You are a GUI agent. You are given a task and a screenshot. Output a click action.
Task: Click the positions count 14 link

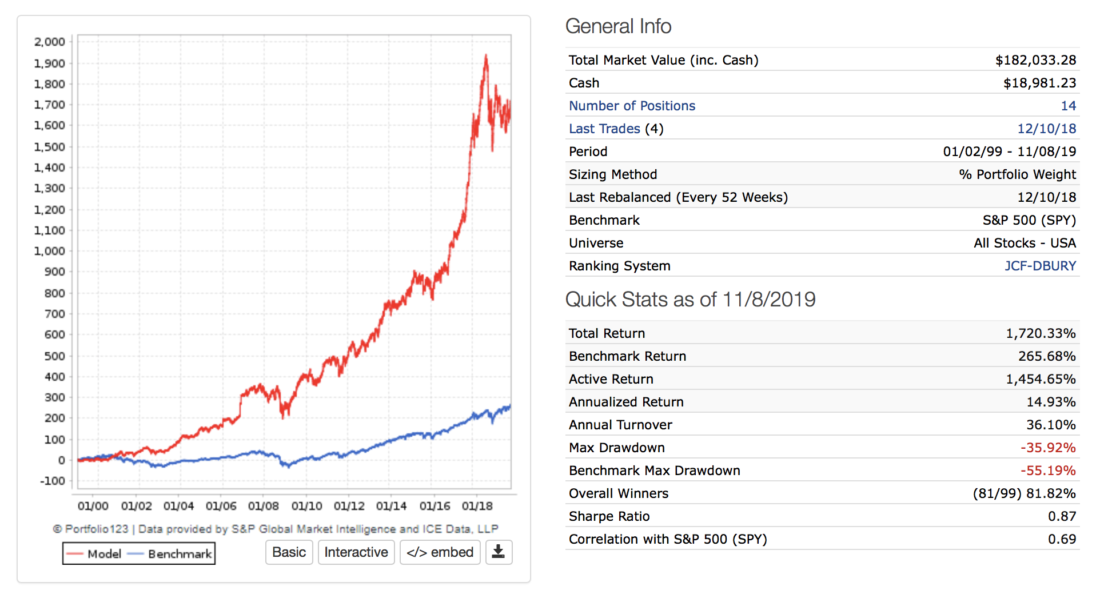coord(1068,106)
